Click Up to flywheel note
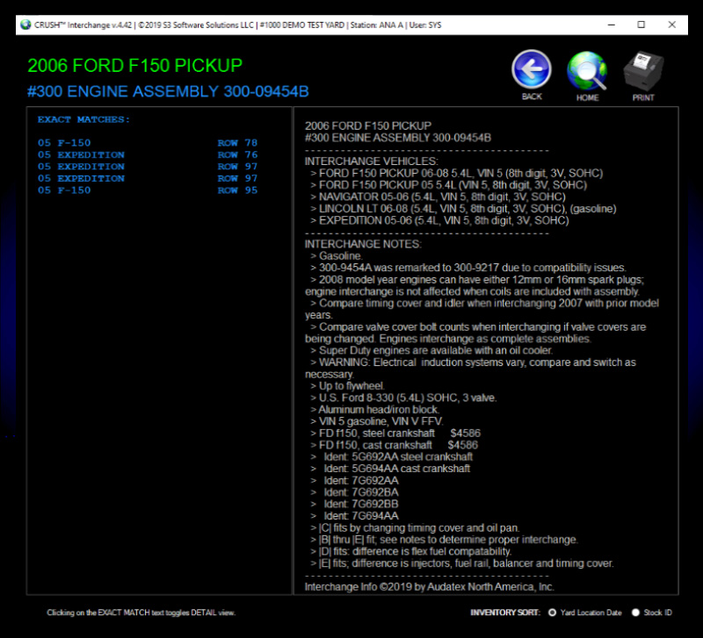703x638 pixels. [x=347, y=386]
